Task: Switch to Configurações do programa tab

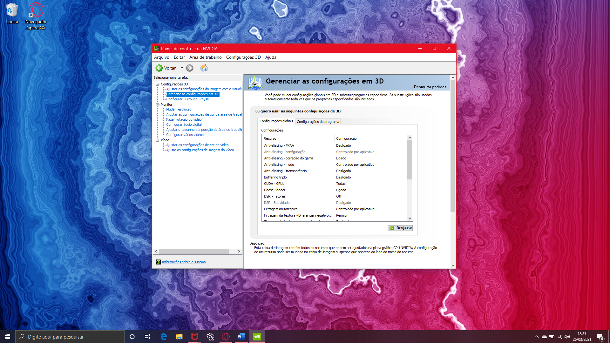Action: pyautogui.click(x=318, y=122)
